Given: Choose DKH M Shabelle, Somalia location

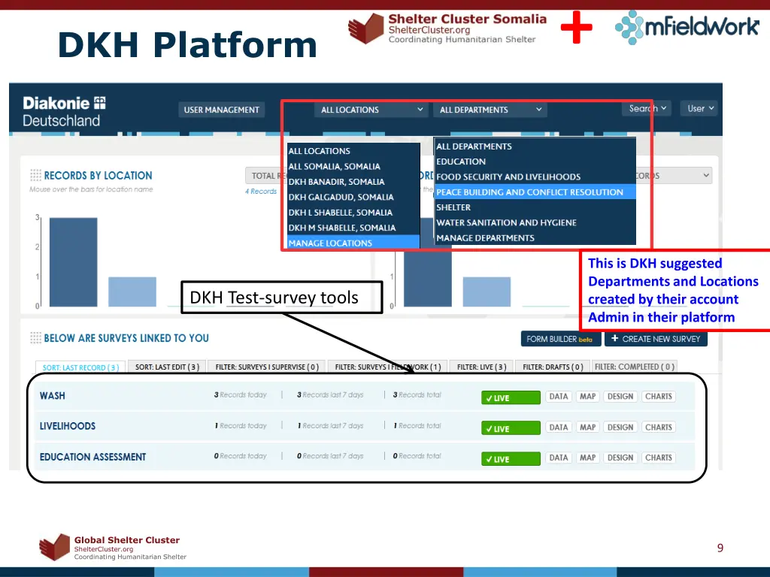Looking at the screenshot, I should point(353,228).
